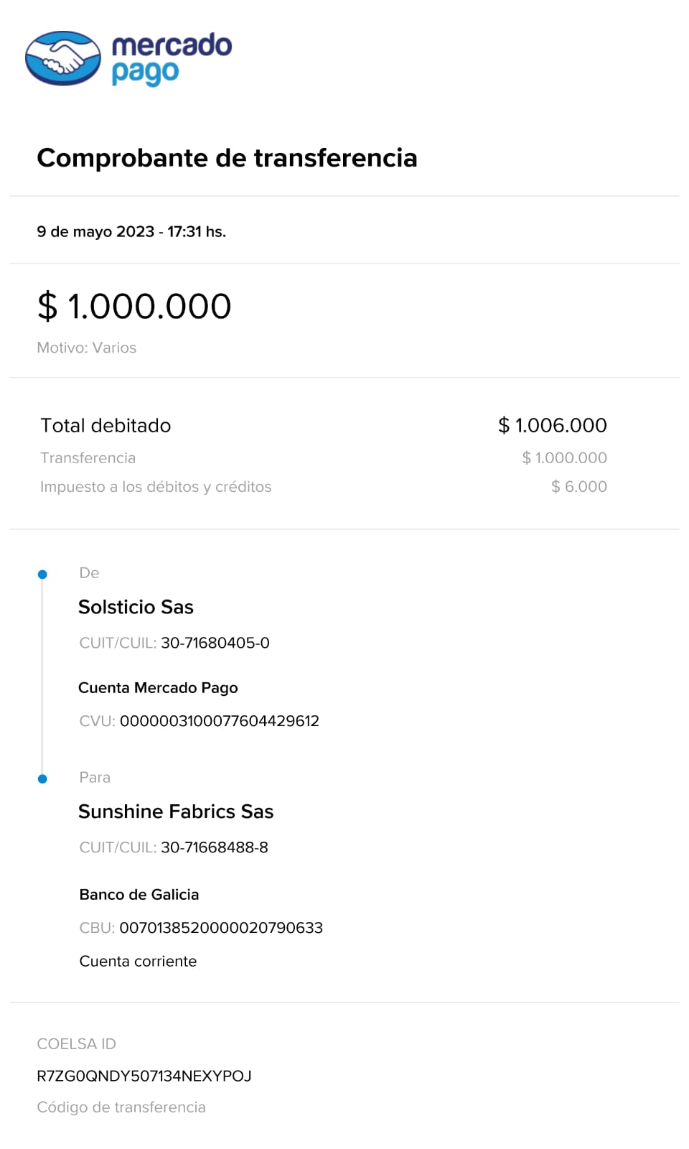Click the large $ 1.000.000 amount

point(134,307)
